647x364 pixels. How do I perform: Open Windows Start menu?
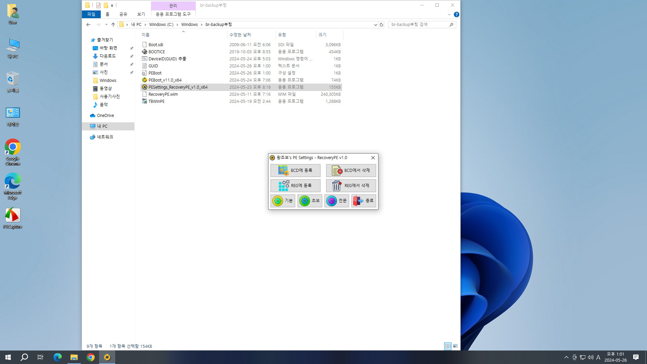tap(8, 357)
